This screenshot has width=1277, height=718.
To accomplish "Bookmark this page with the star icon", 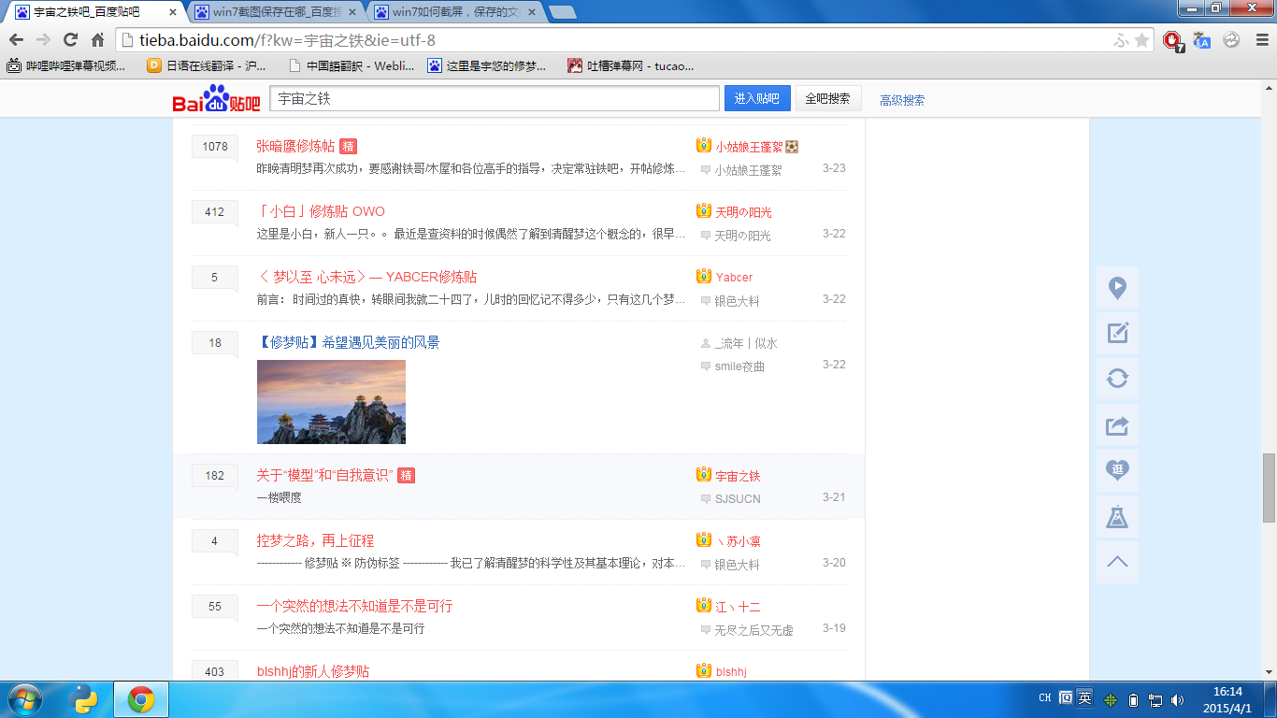I will 1141,40.
